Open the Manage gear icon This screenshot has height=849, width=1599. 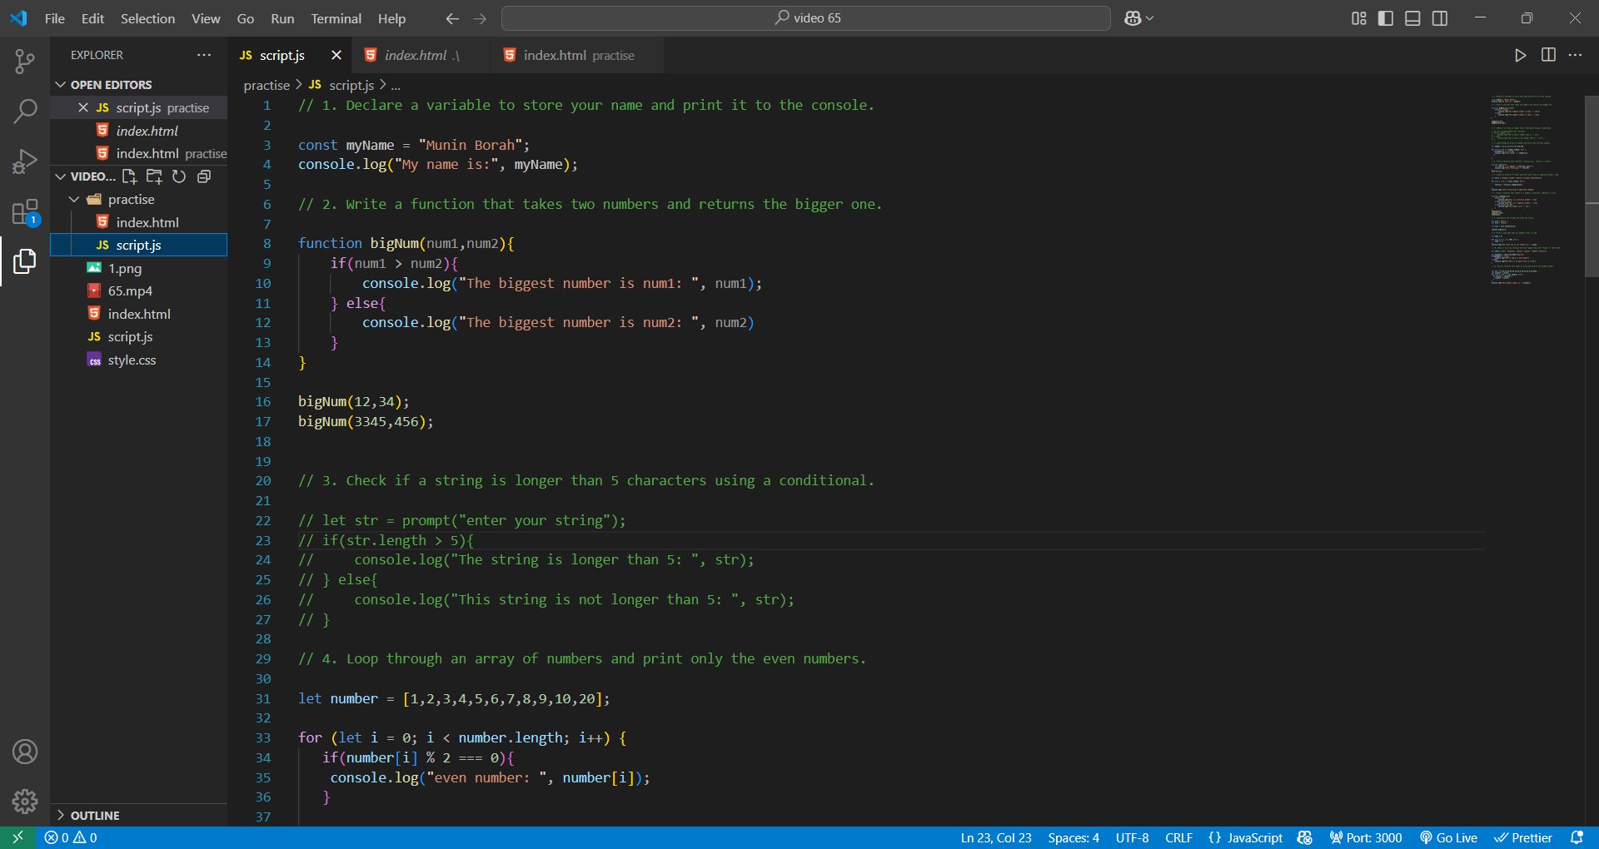[25, 802]
